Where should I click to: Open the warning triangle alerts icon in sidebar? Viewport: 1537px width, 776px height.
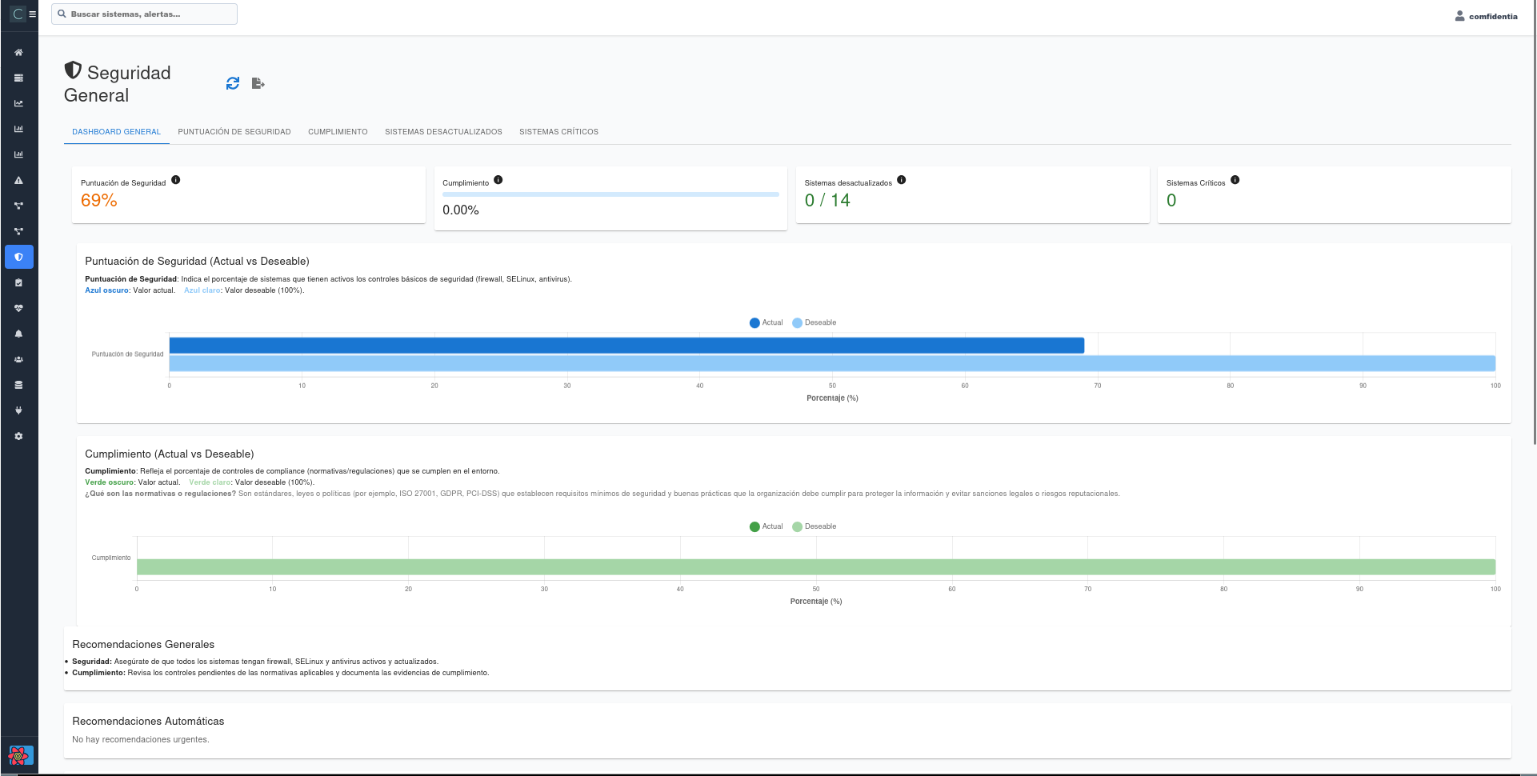tap(18, 181)
